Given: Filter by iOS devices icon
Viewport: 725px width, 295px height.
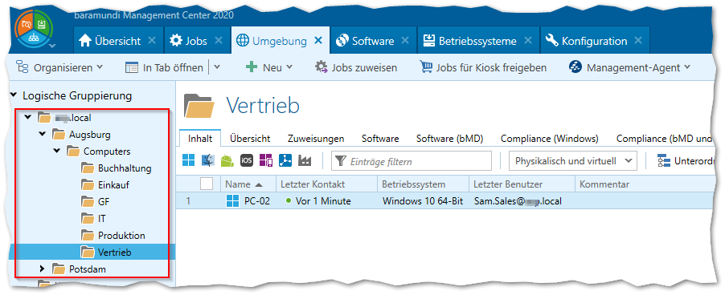Looking at the screenshot, I should click(247, 161).
